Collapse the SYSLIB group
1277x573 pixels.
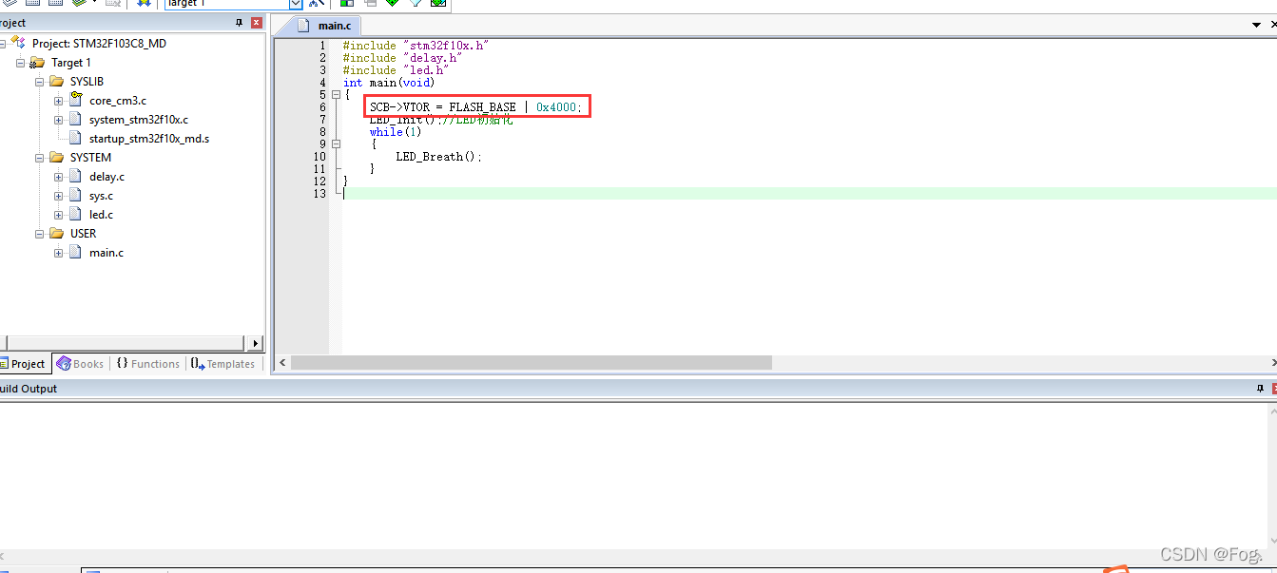click(x=40, y=82)
